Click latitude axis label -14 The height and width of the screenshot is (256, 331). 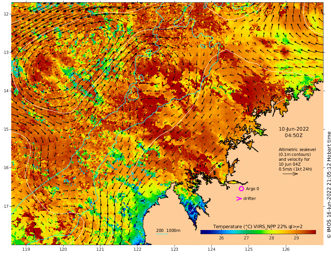(x=6, y=91)
